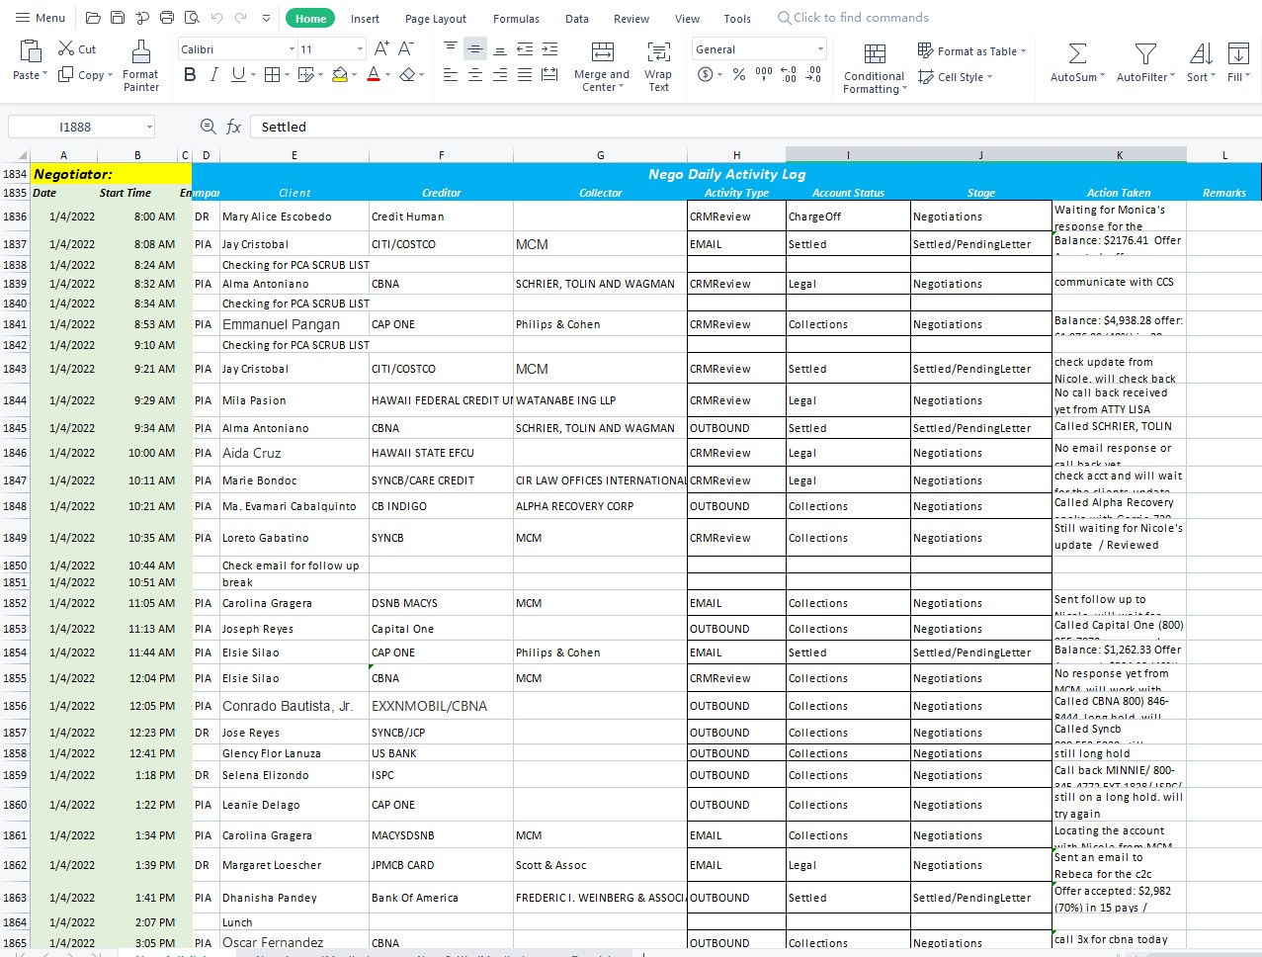
Task: Click the Justify alignment icon
Action: (x=525, y=74)
